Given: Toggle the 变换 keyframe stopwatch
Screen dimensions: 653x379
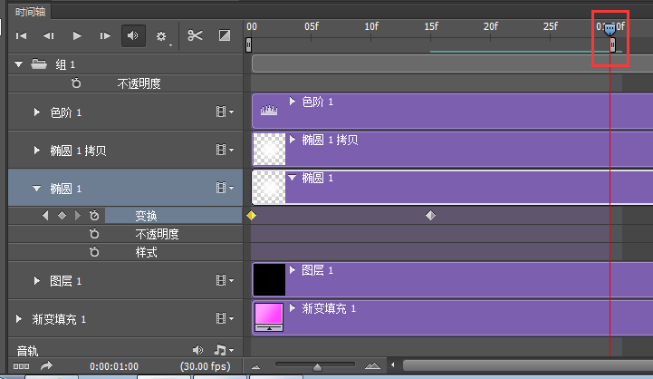Looking at the screenshot, I should click(93, 216).
